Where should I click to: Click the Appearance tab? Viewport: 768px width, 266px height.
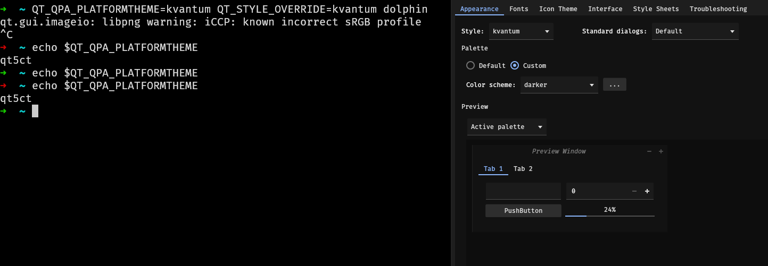coord(479,9)
